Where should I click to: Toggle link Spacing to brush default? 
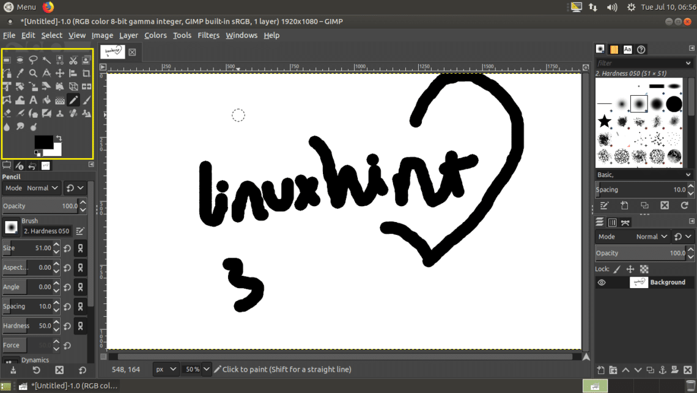(x=81, y=307)
